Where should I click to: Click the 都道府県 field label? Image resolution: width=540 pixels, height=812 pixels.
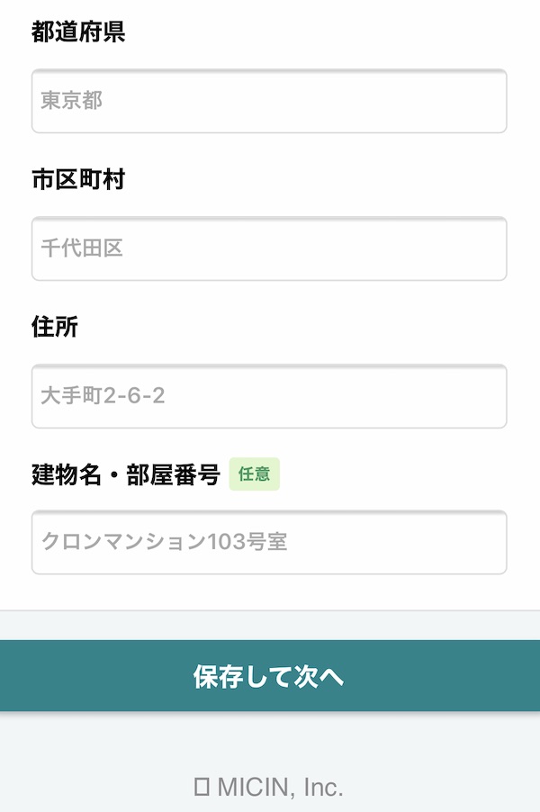[x=78, y=32]
